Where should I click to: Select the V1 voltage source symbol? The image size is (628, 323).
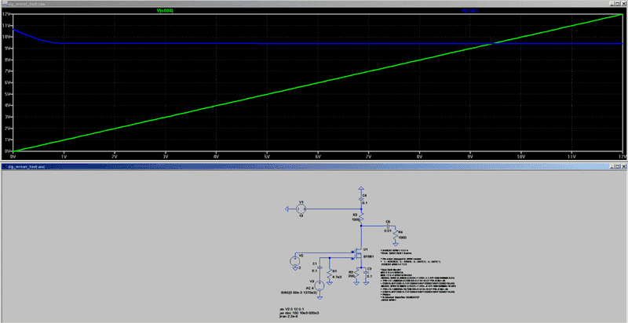[301, 209]
